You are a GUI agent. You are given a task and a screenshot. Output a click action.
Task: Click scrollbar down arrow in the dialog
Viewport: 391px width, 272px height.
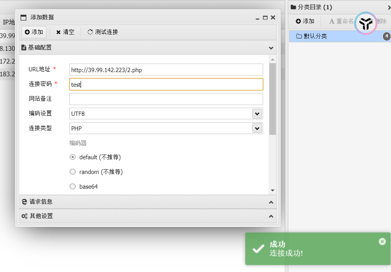272,191
